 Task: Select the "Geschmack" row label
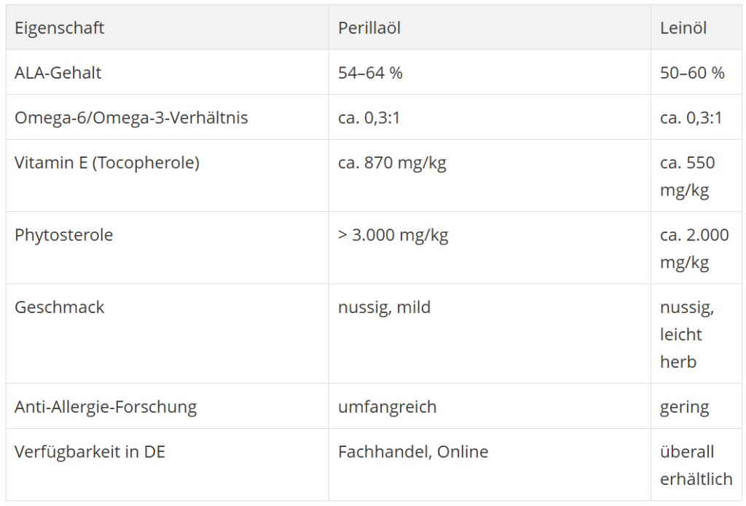coord(60,307)
